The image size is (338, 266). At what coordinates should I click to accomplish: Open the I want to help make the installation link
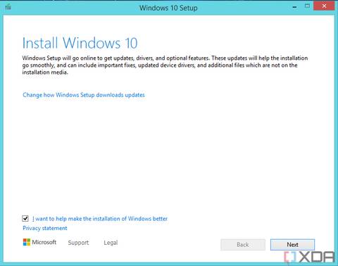click(100, 219)
